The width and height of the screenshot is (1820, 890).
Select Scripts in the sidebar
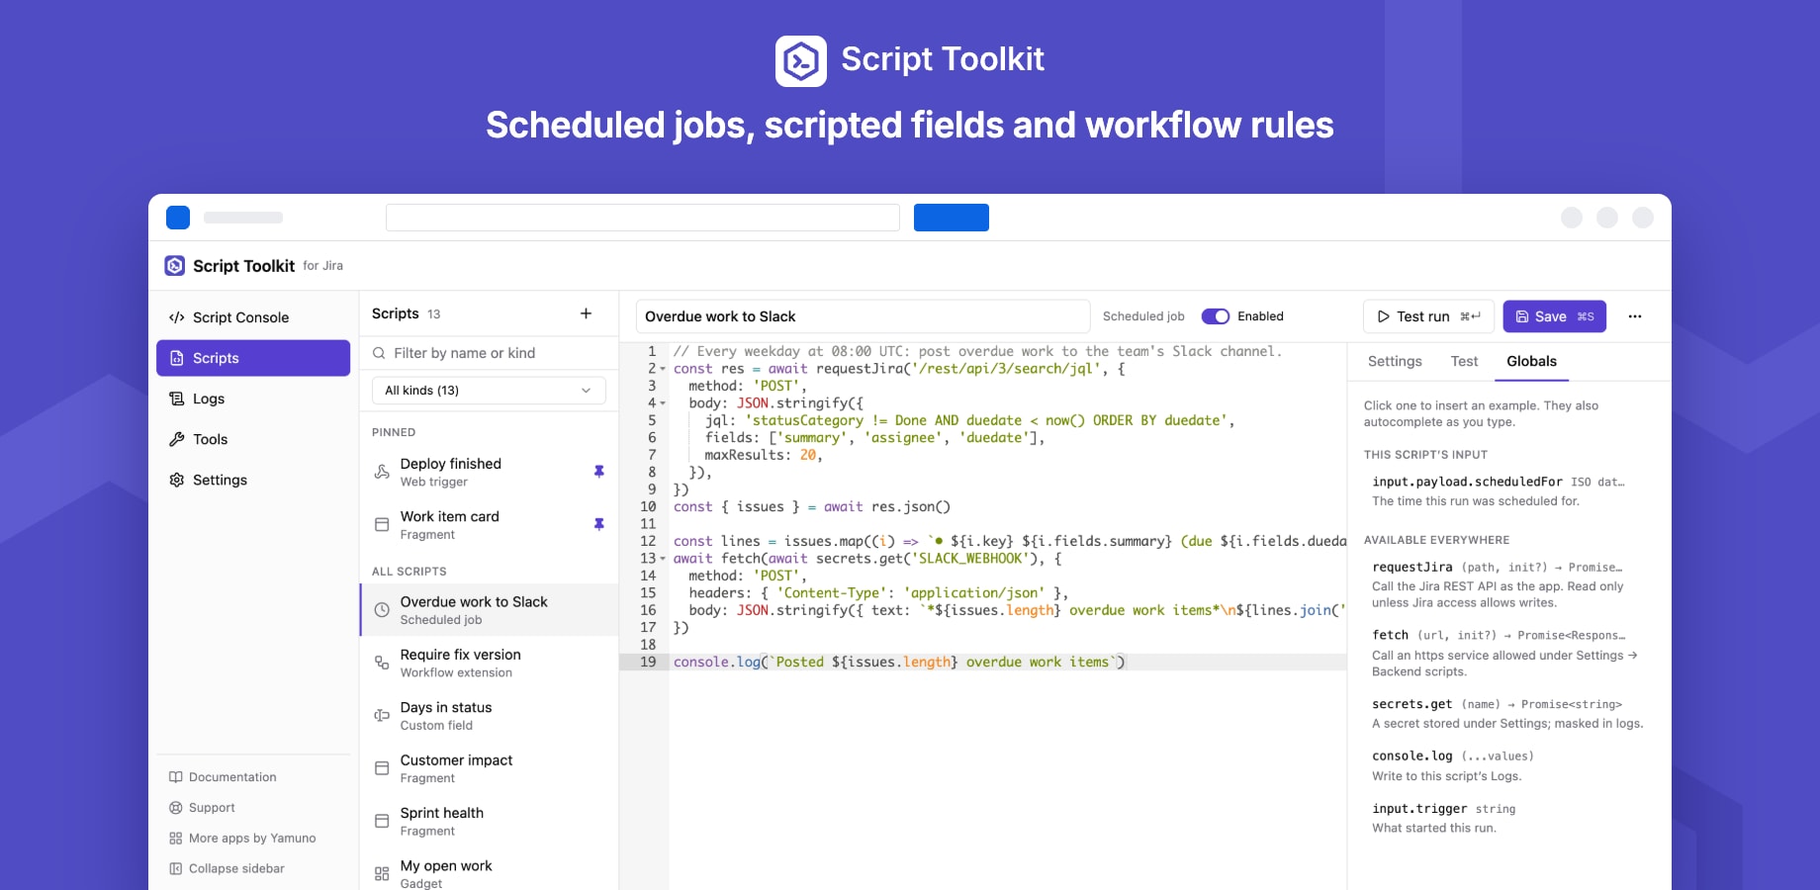[253, 358]
